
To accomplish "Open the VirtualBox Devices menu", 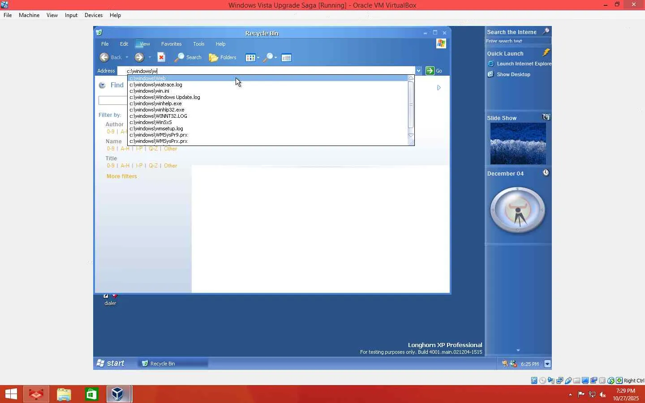I will click(x=94, y=15).
